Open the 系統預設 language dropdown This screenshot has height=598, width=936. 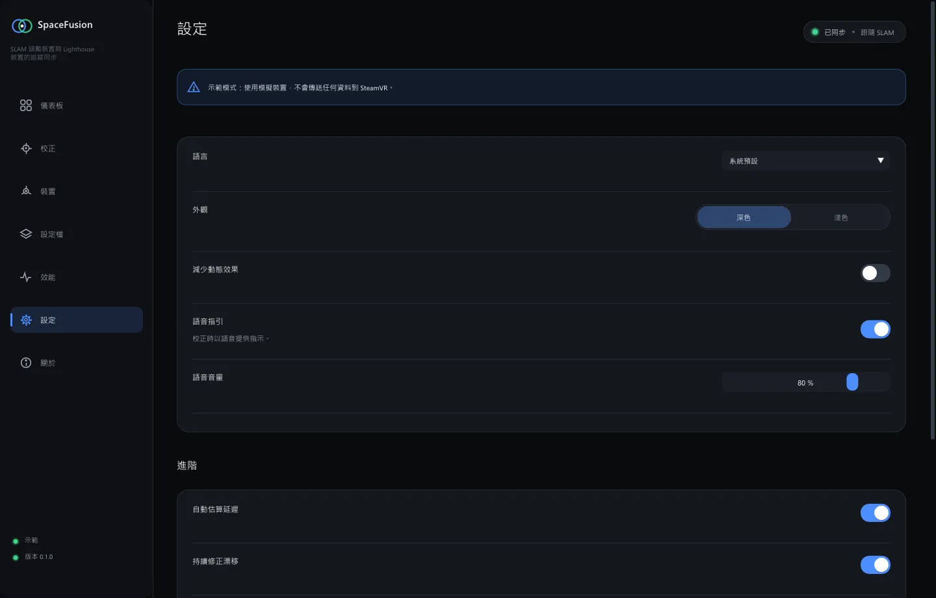(x=806, y=161)
